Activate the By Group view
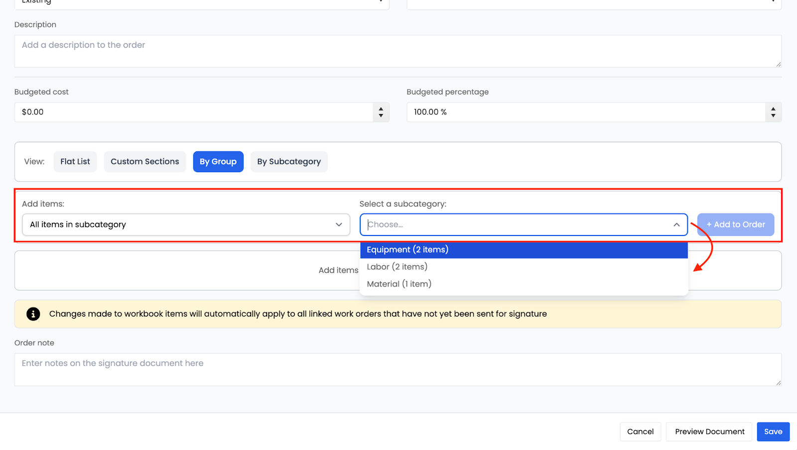Viewport: 797px width, 450px height. click(218, 162)
